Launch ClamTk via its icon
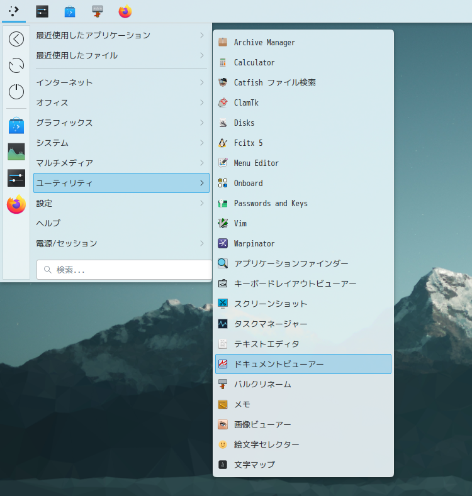472x496 pixels. coord(223,103)
